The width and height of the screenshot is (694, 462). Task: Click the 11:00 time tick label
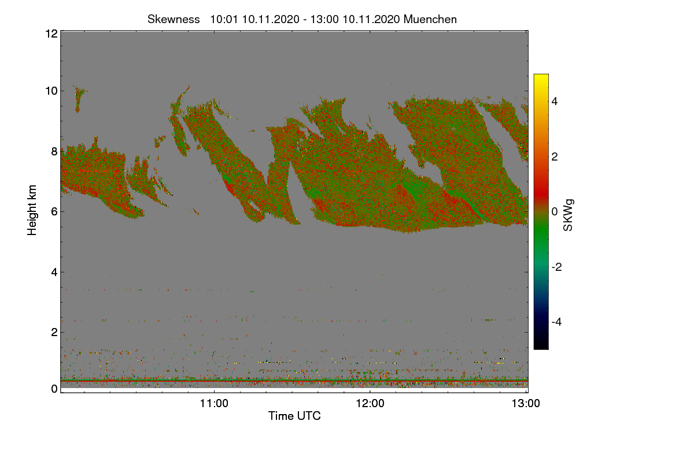coord(214,404)
